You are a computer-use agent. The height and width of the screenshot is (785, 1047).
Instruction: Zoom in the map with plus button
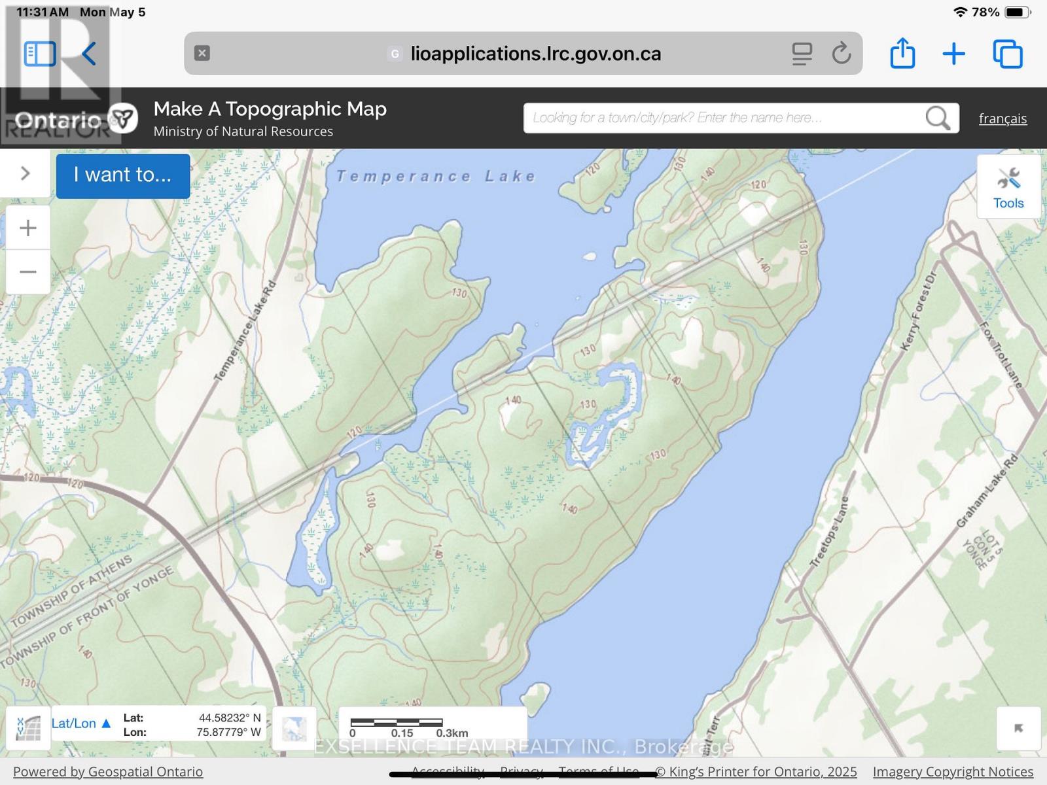[x=28, y=228]
